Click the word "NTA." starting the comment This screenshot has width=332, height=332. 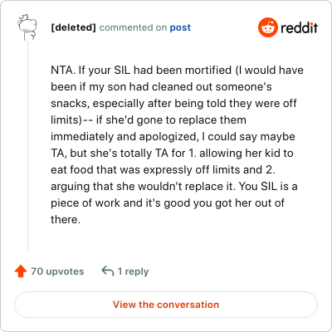tap(63, 70)
